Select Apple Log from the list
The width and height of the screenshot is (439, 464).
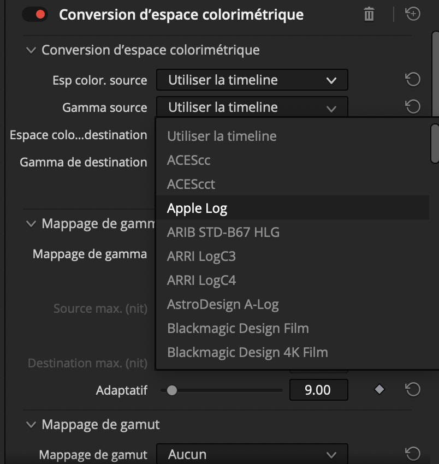pyautogui.click(x=197, y=208)
